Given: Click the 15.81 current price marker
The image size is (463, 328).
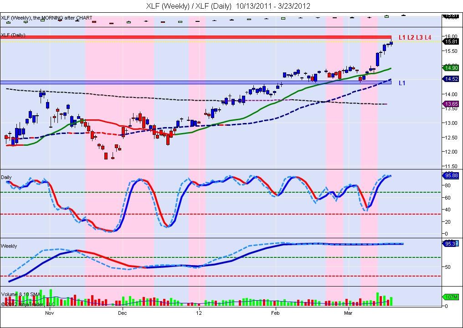Looking at the screenshot, I should point(451,41).
